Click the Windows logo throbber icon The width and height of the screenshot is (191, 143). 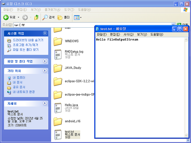[186, 10]
